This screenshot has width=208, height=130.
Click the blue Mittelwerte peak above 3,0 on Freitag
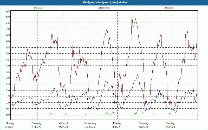click(x=138, y=75)
